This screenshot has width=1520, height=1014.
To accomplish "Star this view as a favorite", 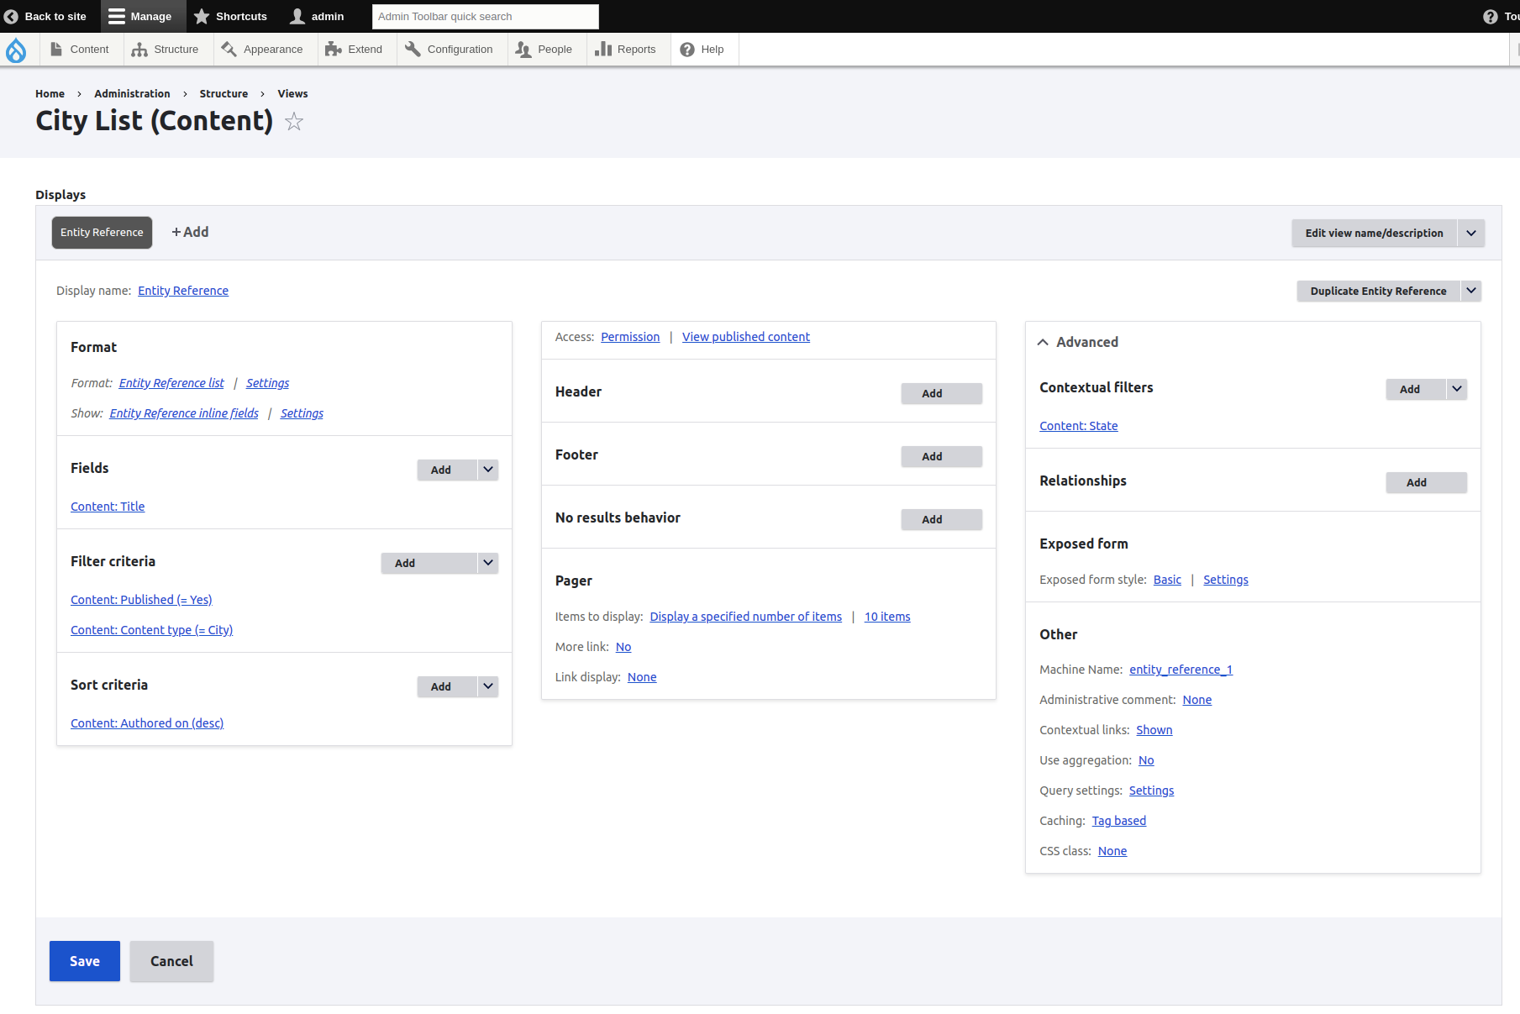I will (x=293, y=121).
